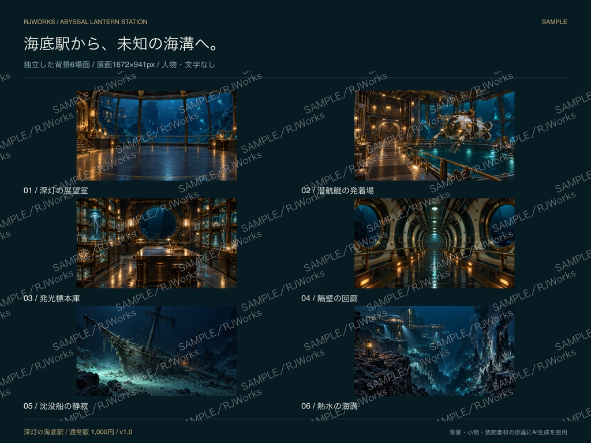
Task: Select the 隔壁の回廊 corridor image
Action: (x=434, y=243)
